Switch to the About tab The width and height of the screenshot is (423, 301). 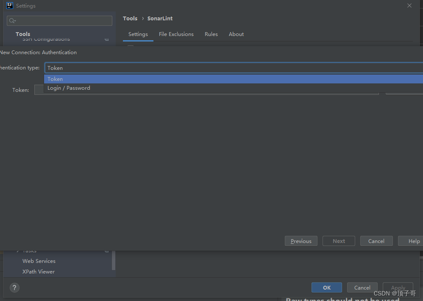click(236, 34)
